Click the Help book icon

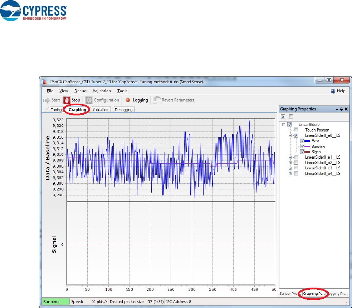pyautogui.click(x=333, y=91)
